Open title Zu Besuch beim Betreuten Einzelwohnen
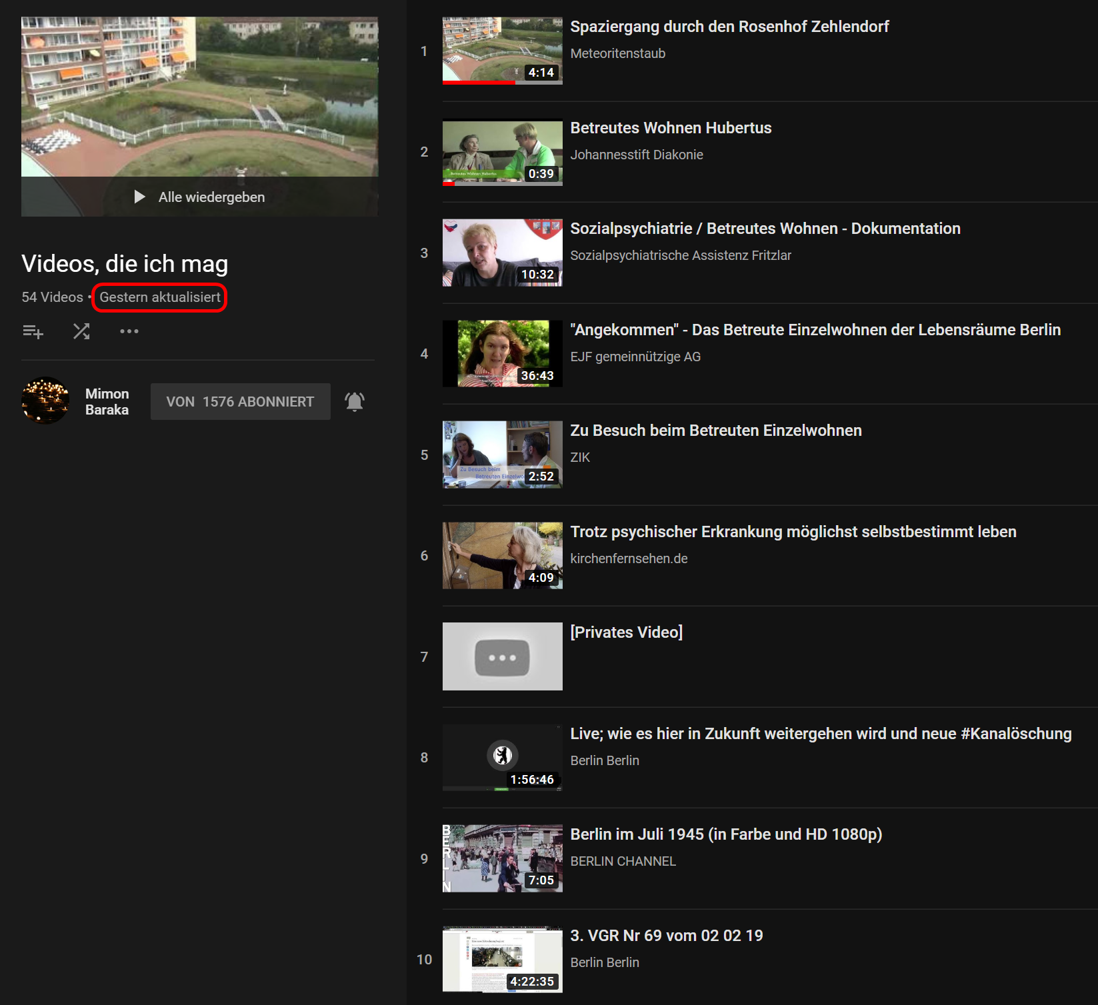1098x1005 pixels. (x=716, y=431)
